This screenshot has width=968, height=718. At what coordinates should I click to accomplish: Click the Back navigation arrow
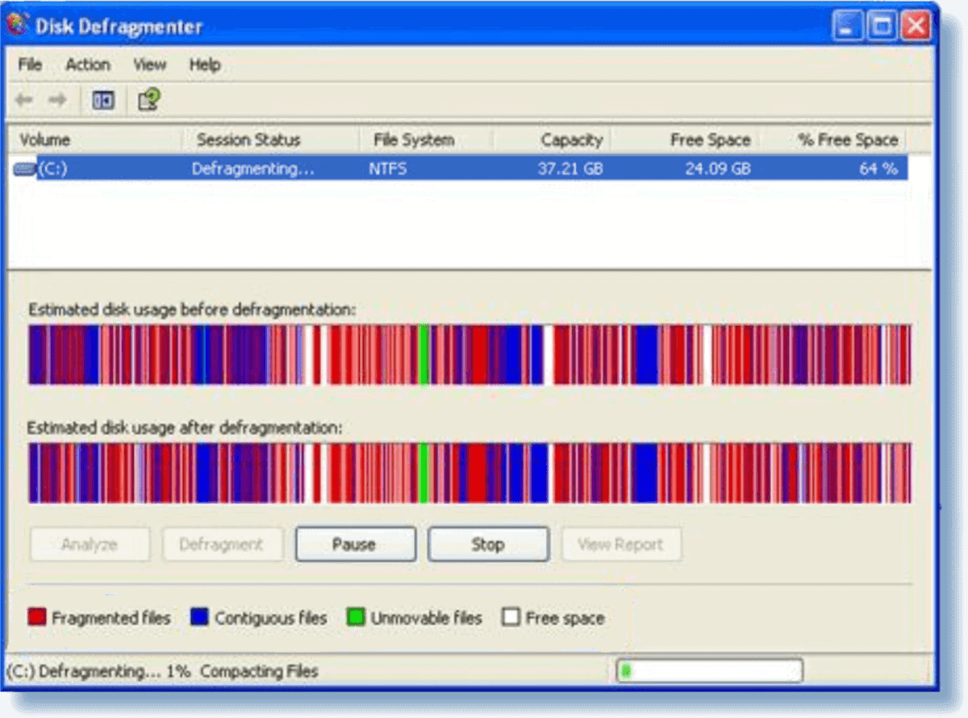23,100
